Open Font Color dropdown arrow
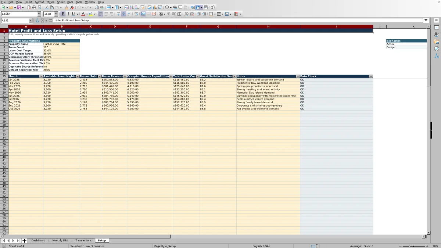The width and height of the screenshot is (441, 248). (87, 14)
